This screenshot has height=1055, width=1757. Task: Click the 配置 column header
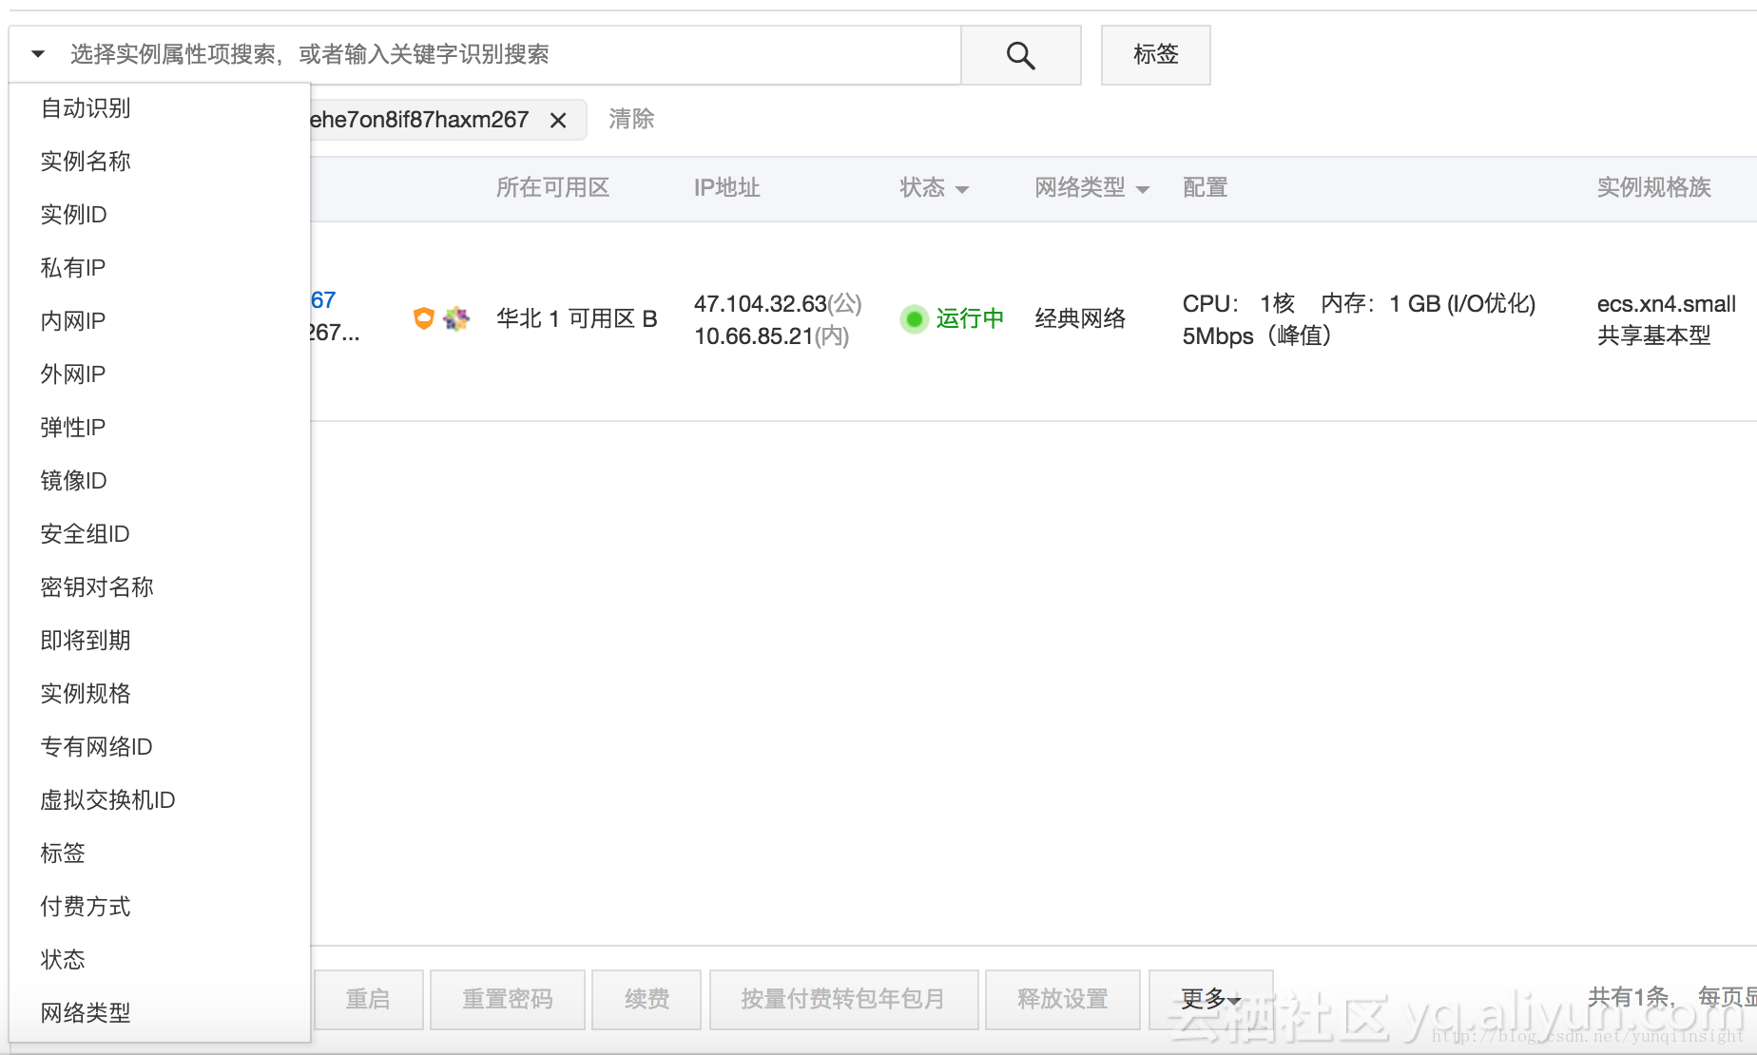[1206, 188]
